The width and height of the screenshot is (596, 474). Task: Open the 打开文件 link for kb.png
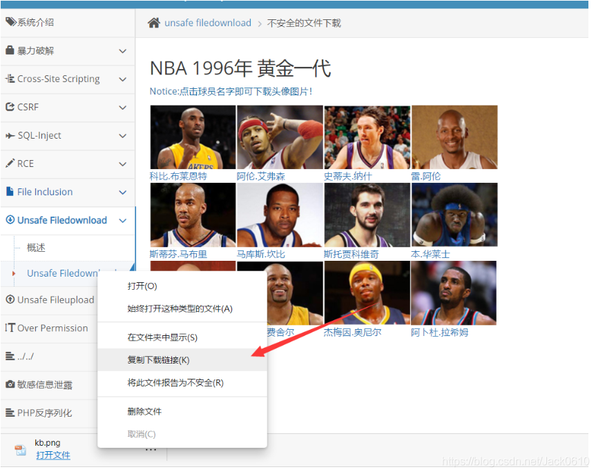[53, 455]
